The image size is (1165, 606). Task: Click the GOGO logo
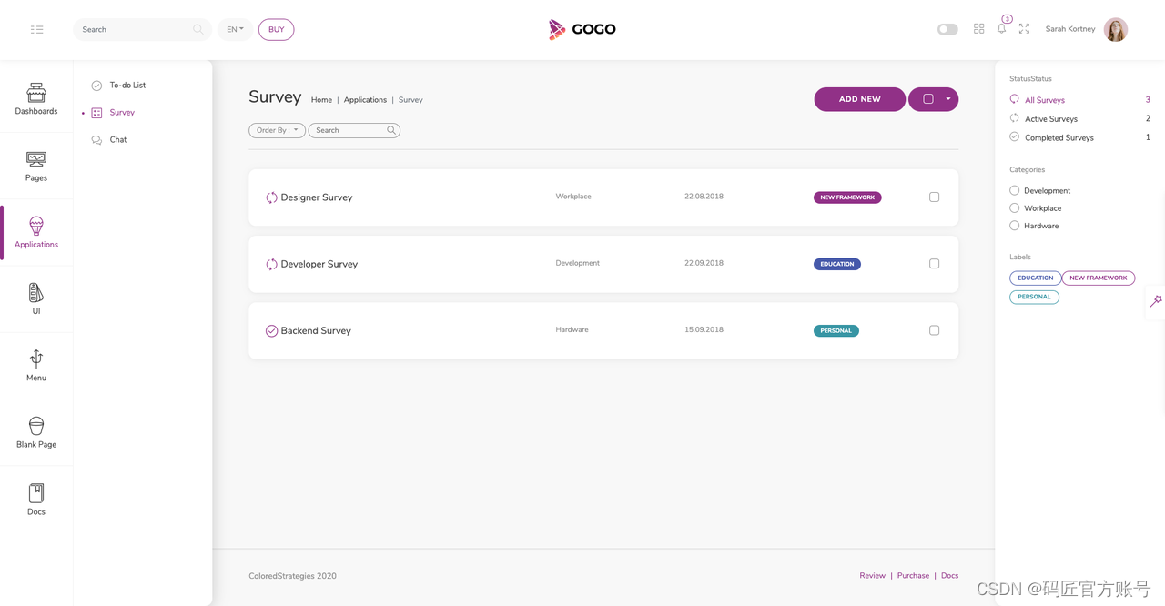pyautogui.click(x=582, y=29)
